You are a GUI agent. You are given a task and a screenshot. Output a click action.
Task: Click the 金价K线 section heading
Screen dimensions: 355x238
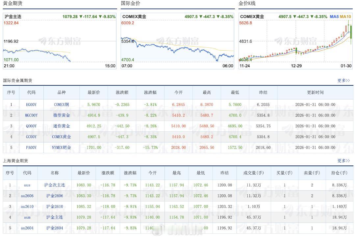click(247, 3)
